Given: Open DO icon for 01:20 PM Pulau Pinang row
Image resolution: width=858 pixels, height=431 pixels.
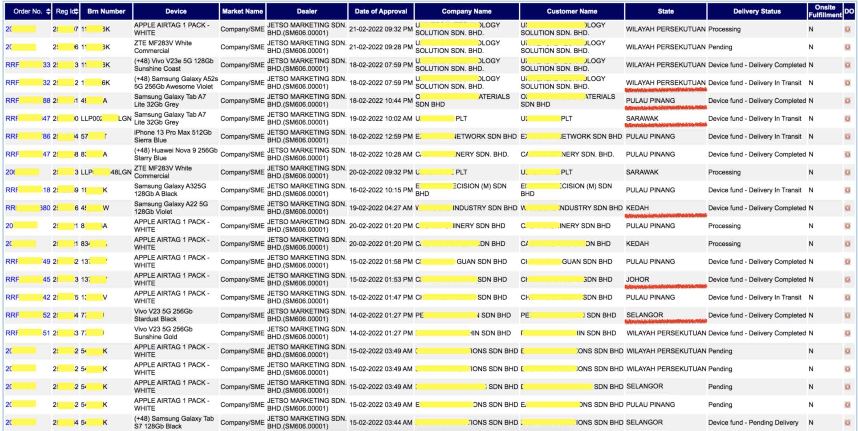Looking at the screenshot, I should click(x=848, y=226).
